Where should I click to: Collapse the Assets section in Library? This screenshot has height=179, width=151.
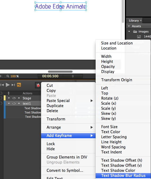tap(129, 26)
